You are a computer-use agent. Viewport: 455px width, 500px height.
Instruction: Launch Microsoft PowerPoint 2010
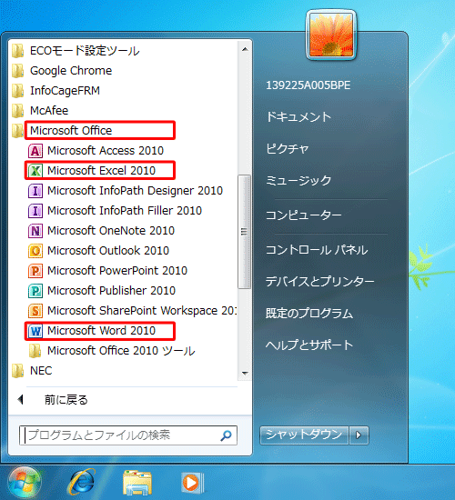117,271
